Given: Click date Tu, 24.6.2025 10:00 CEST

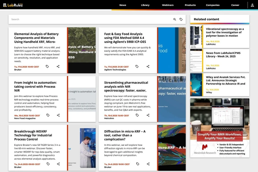Looking at the screenshot, I should [117, 164].
